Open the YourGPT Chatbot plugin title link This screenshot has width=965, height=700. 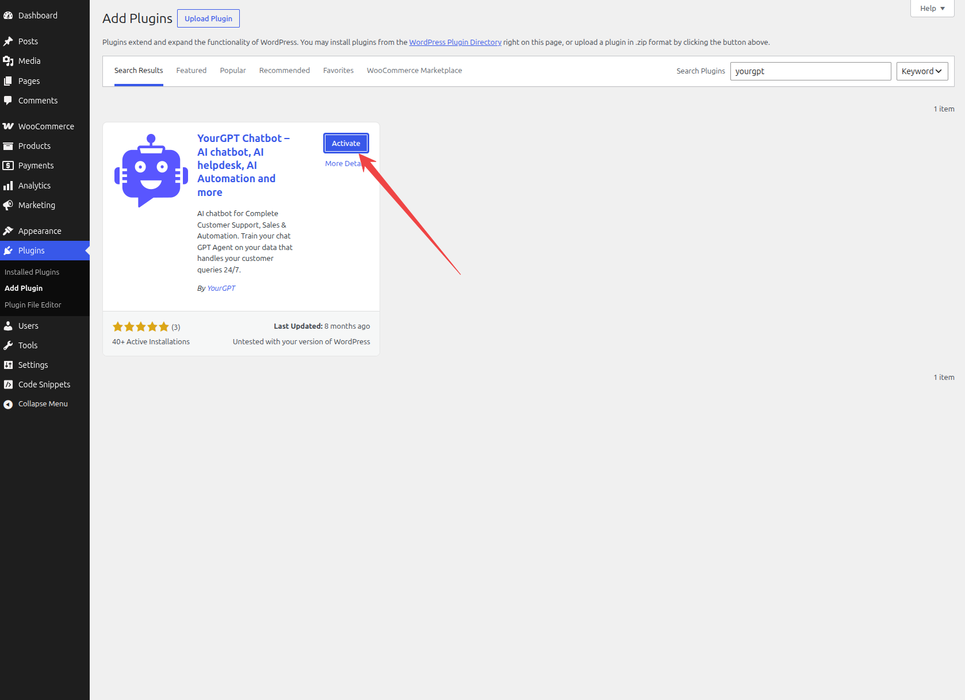tap(243, 166)
